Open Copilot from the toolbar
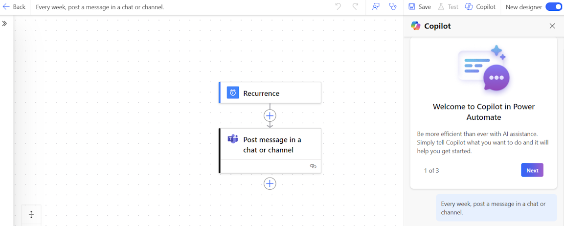The width and height of the screenshot is (564, 226). tap(480, 7)
